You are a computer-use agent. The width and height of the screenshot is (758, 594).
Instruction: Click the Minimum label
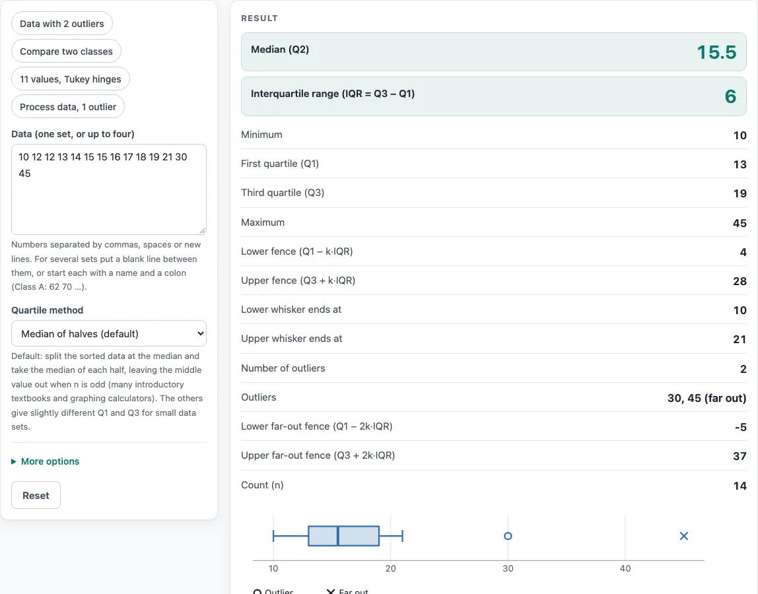click(x=261, y=135)
